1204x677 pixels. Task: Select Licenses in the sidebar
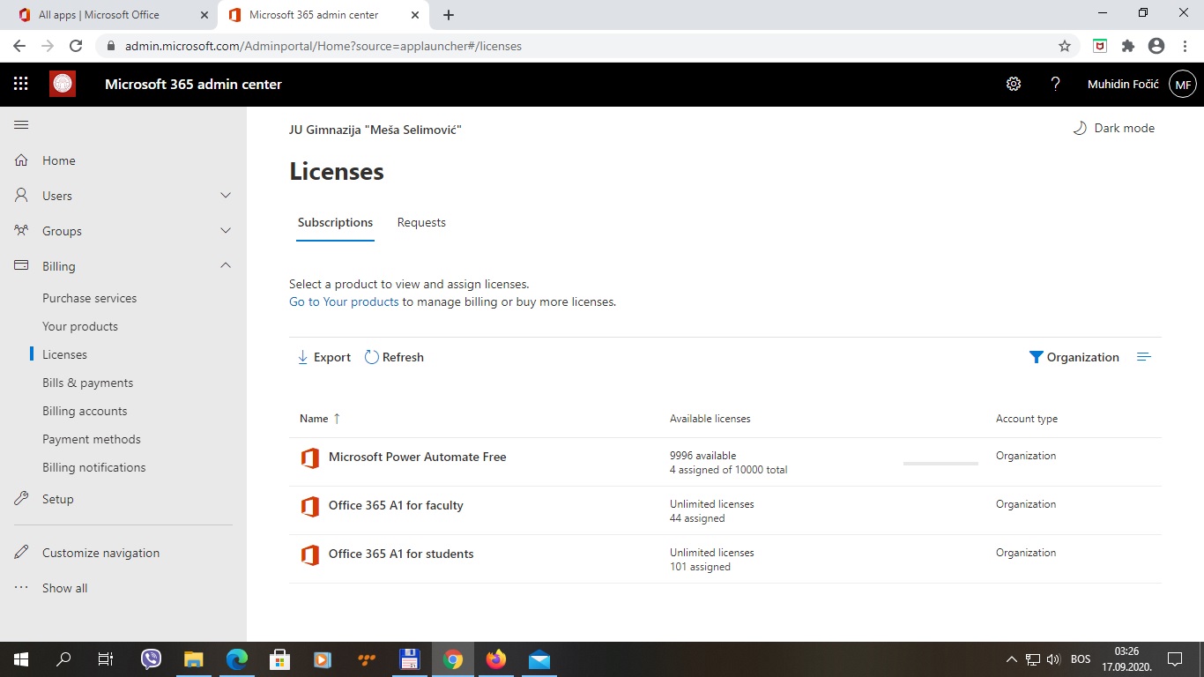(x=64, y=354)
